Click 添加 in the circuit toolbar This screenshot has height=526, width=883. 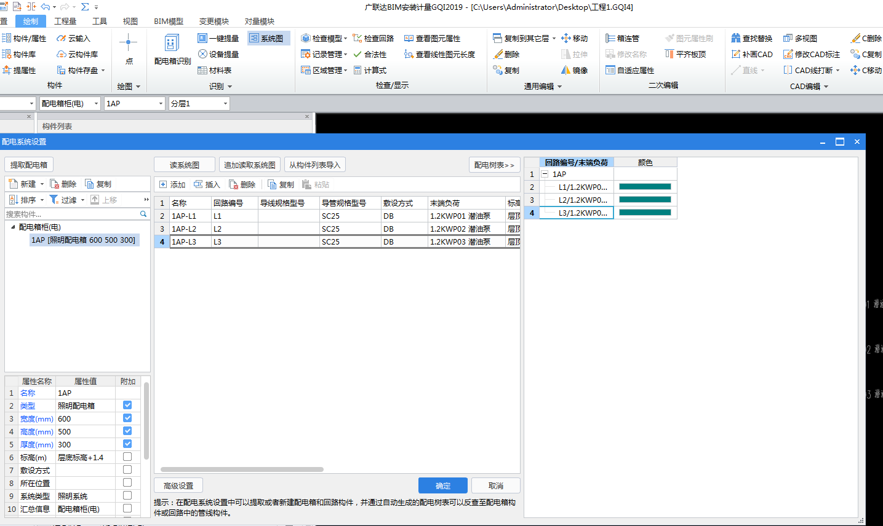click(x=172, y=184)
